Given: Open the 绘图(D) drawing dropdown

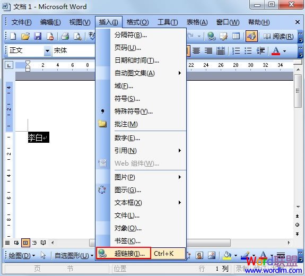Looking at the screenshot, I should point(22,255).
